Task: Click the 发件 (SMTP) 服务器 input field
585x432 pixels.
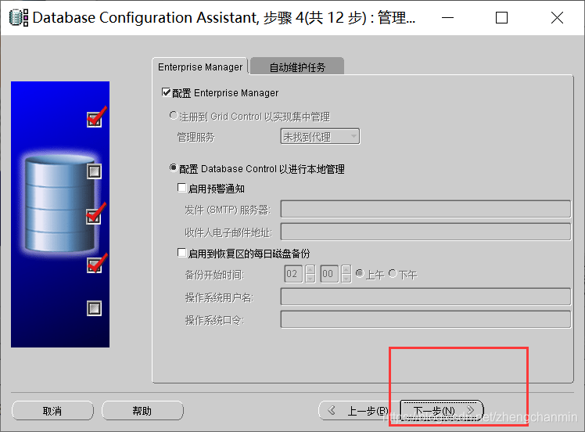Action: 425,209
